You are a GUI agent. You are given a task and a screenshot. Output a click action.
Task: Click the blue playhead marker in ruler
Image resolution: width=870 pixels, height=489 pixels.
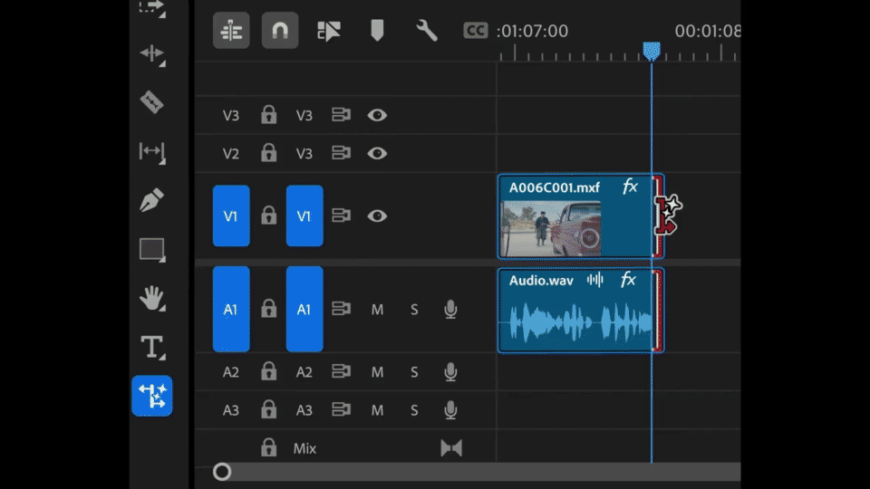coord(651,51)
